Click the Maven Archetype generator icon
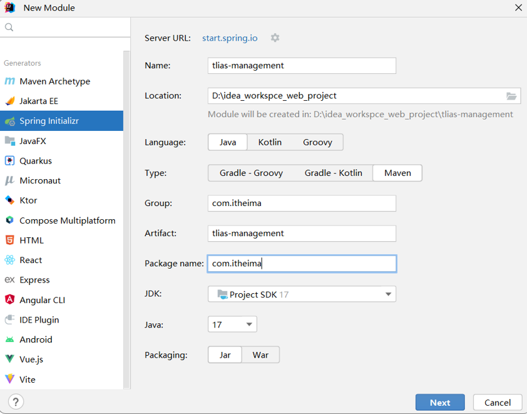This screenshot has height=414, width=527. (9, 81)
